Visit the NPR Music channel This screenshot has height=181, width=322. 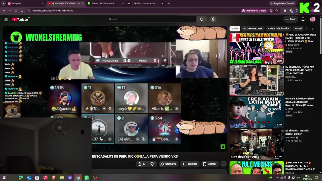point(291,138)
